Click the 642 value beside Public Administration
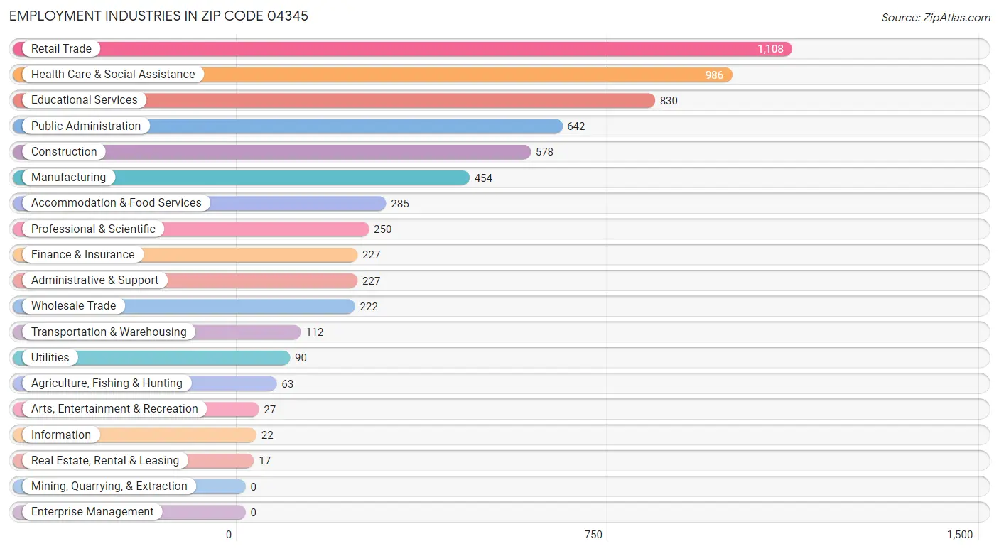This screenshot has width=999, height=551. click(x=576, y=126)
